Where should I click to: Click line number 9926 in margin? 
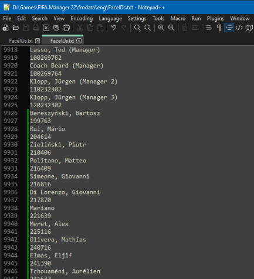pyautogui.click(x=11, y=113)
